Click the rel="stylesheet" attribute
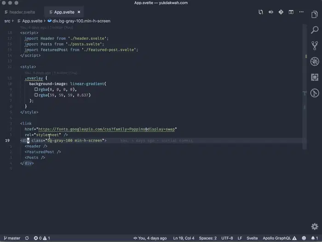Viewport: 322px width, 242px height. point(43,135)
